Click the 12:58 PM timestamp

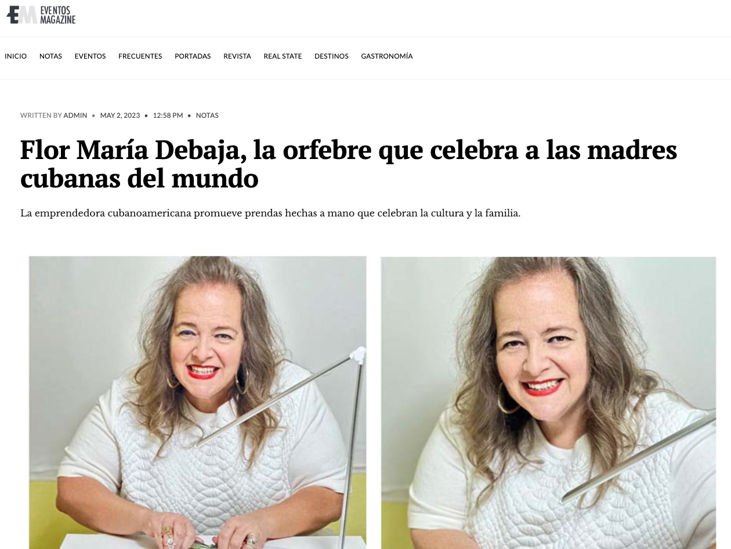(x=168, y=115)
